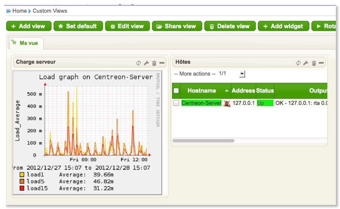
Task: Click the Add view button
Action: click(29, 26)
